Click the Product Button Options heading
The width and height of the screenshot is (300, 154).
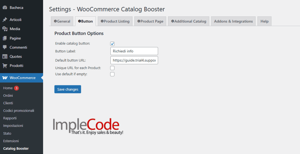(x=79, y=33)
